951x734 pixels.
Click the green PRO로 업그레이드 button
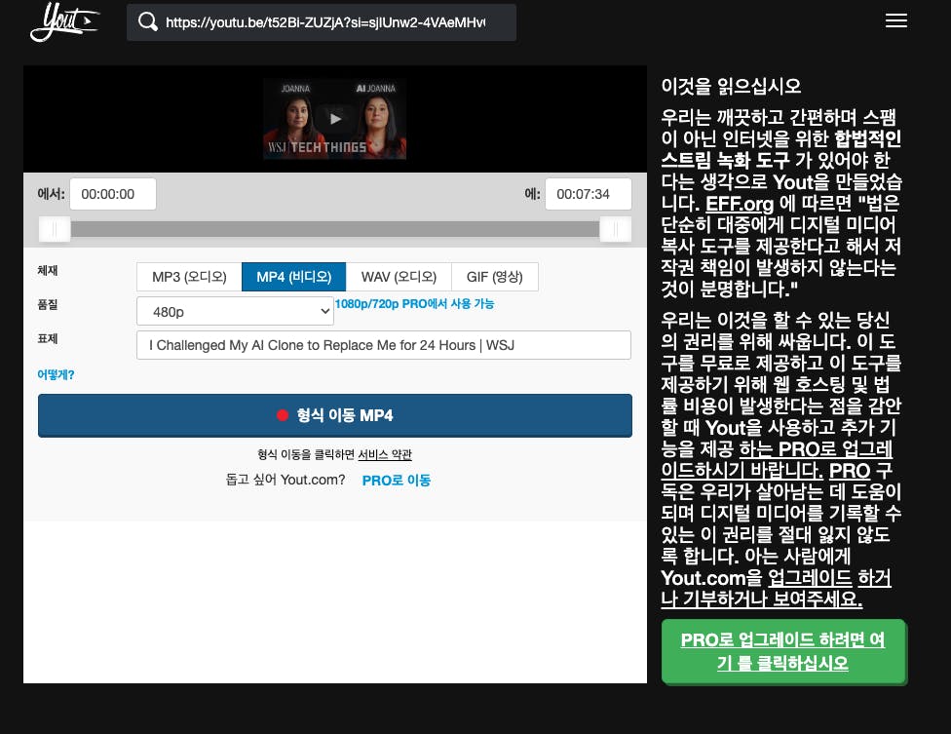[783, 651]
